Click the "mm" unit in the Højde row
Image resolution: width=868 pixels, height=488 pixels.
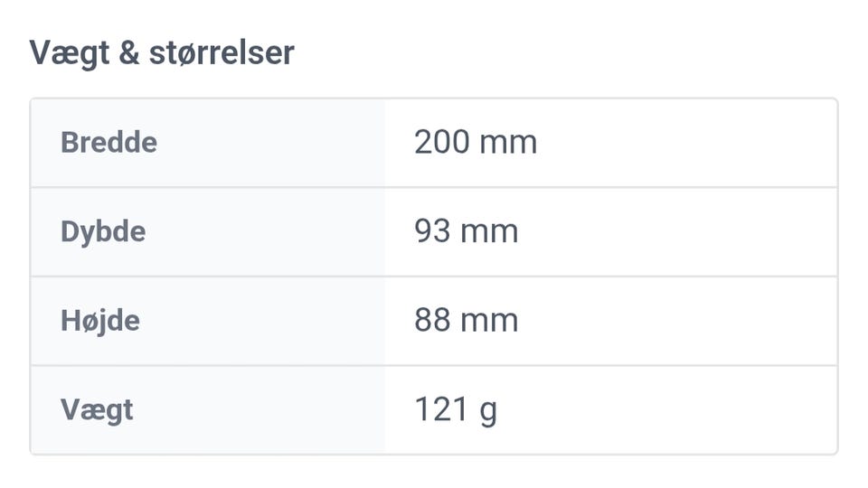pyautogui.click(x=490, y=320)
